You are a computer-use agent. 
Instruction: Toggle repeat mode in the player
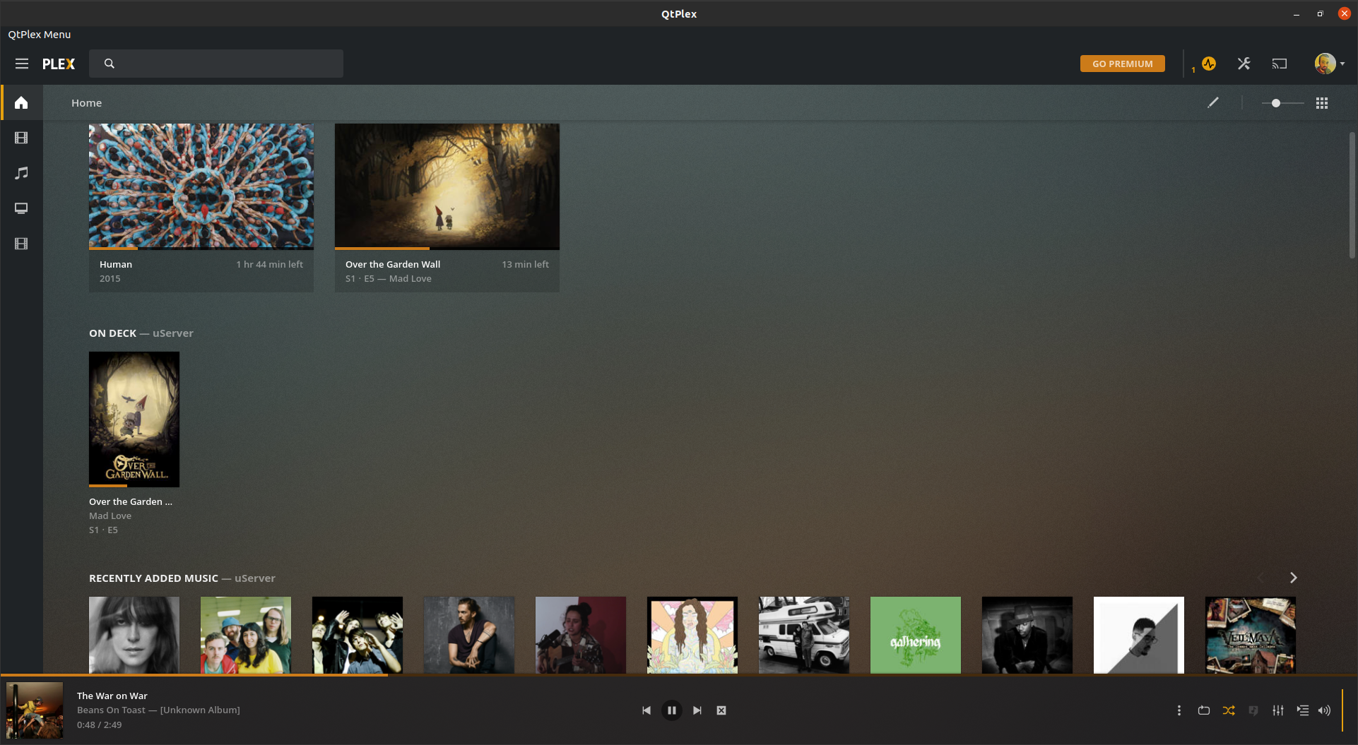(1204, 710)
